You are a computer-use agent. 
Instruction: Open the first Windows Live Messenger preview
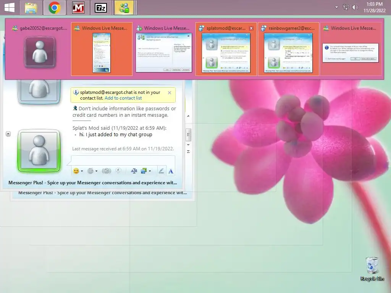102,49
